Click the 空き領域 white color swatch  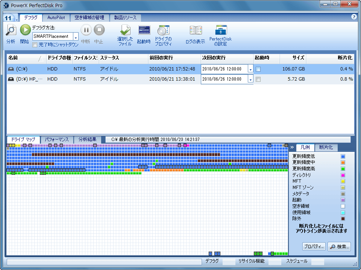click(343, 206)
